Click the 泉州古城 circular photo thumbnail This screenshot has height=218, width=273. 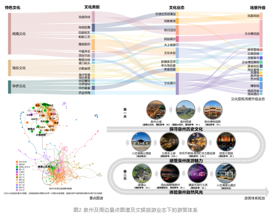tap(155, 110)
